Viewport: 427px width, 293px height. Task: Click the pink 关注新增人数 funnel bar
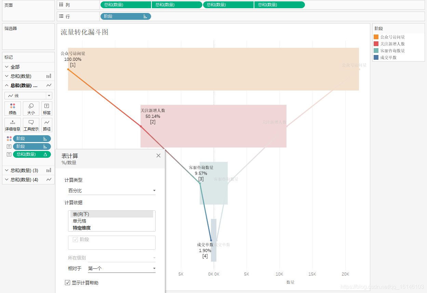tap(213, 126)
